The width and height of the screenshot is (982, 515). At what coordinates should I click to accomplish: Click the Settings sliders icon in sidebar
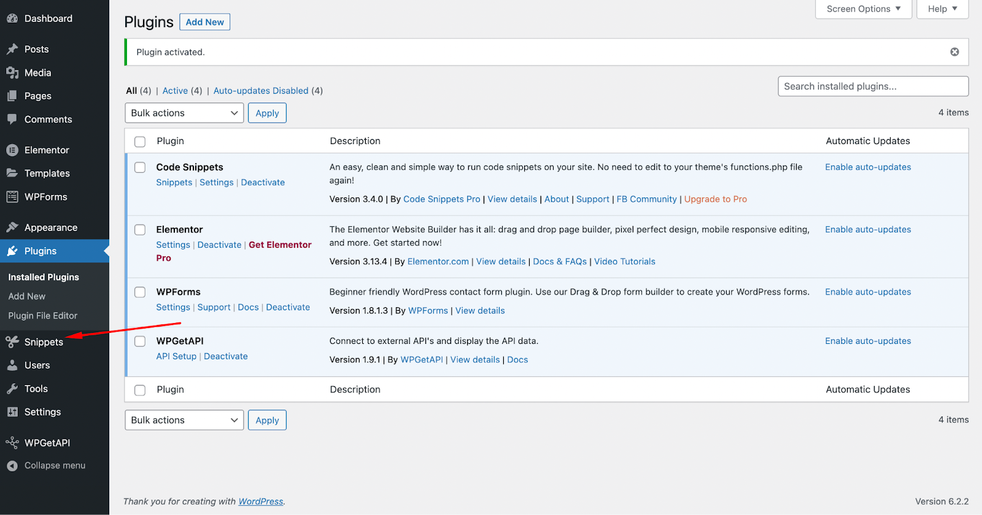(x=12, y=411)
